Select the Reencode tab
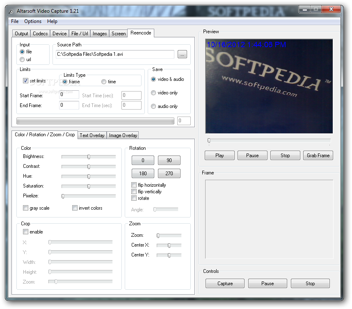352x309 pixels. tap(141, 33)
